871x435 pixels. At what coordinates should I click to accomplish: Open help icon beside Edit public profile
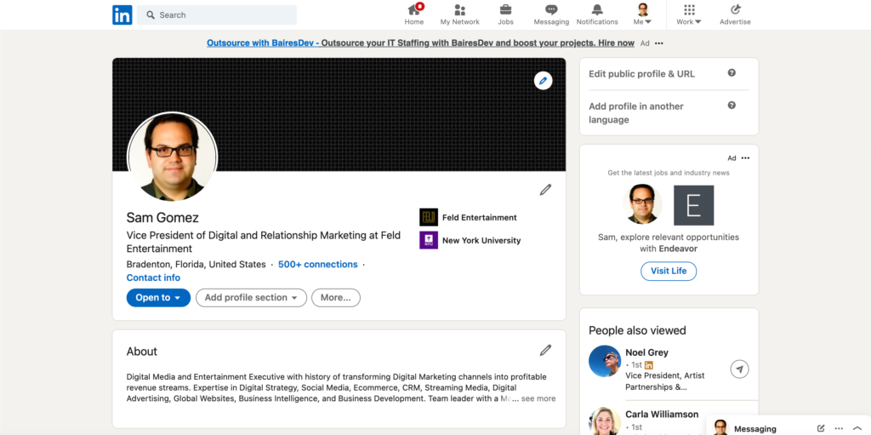[x=732, y=73]
